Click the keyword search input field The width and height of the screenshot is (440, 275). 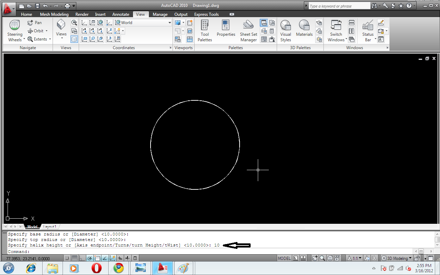coord(339,6)
